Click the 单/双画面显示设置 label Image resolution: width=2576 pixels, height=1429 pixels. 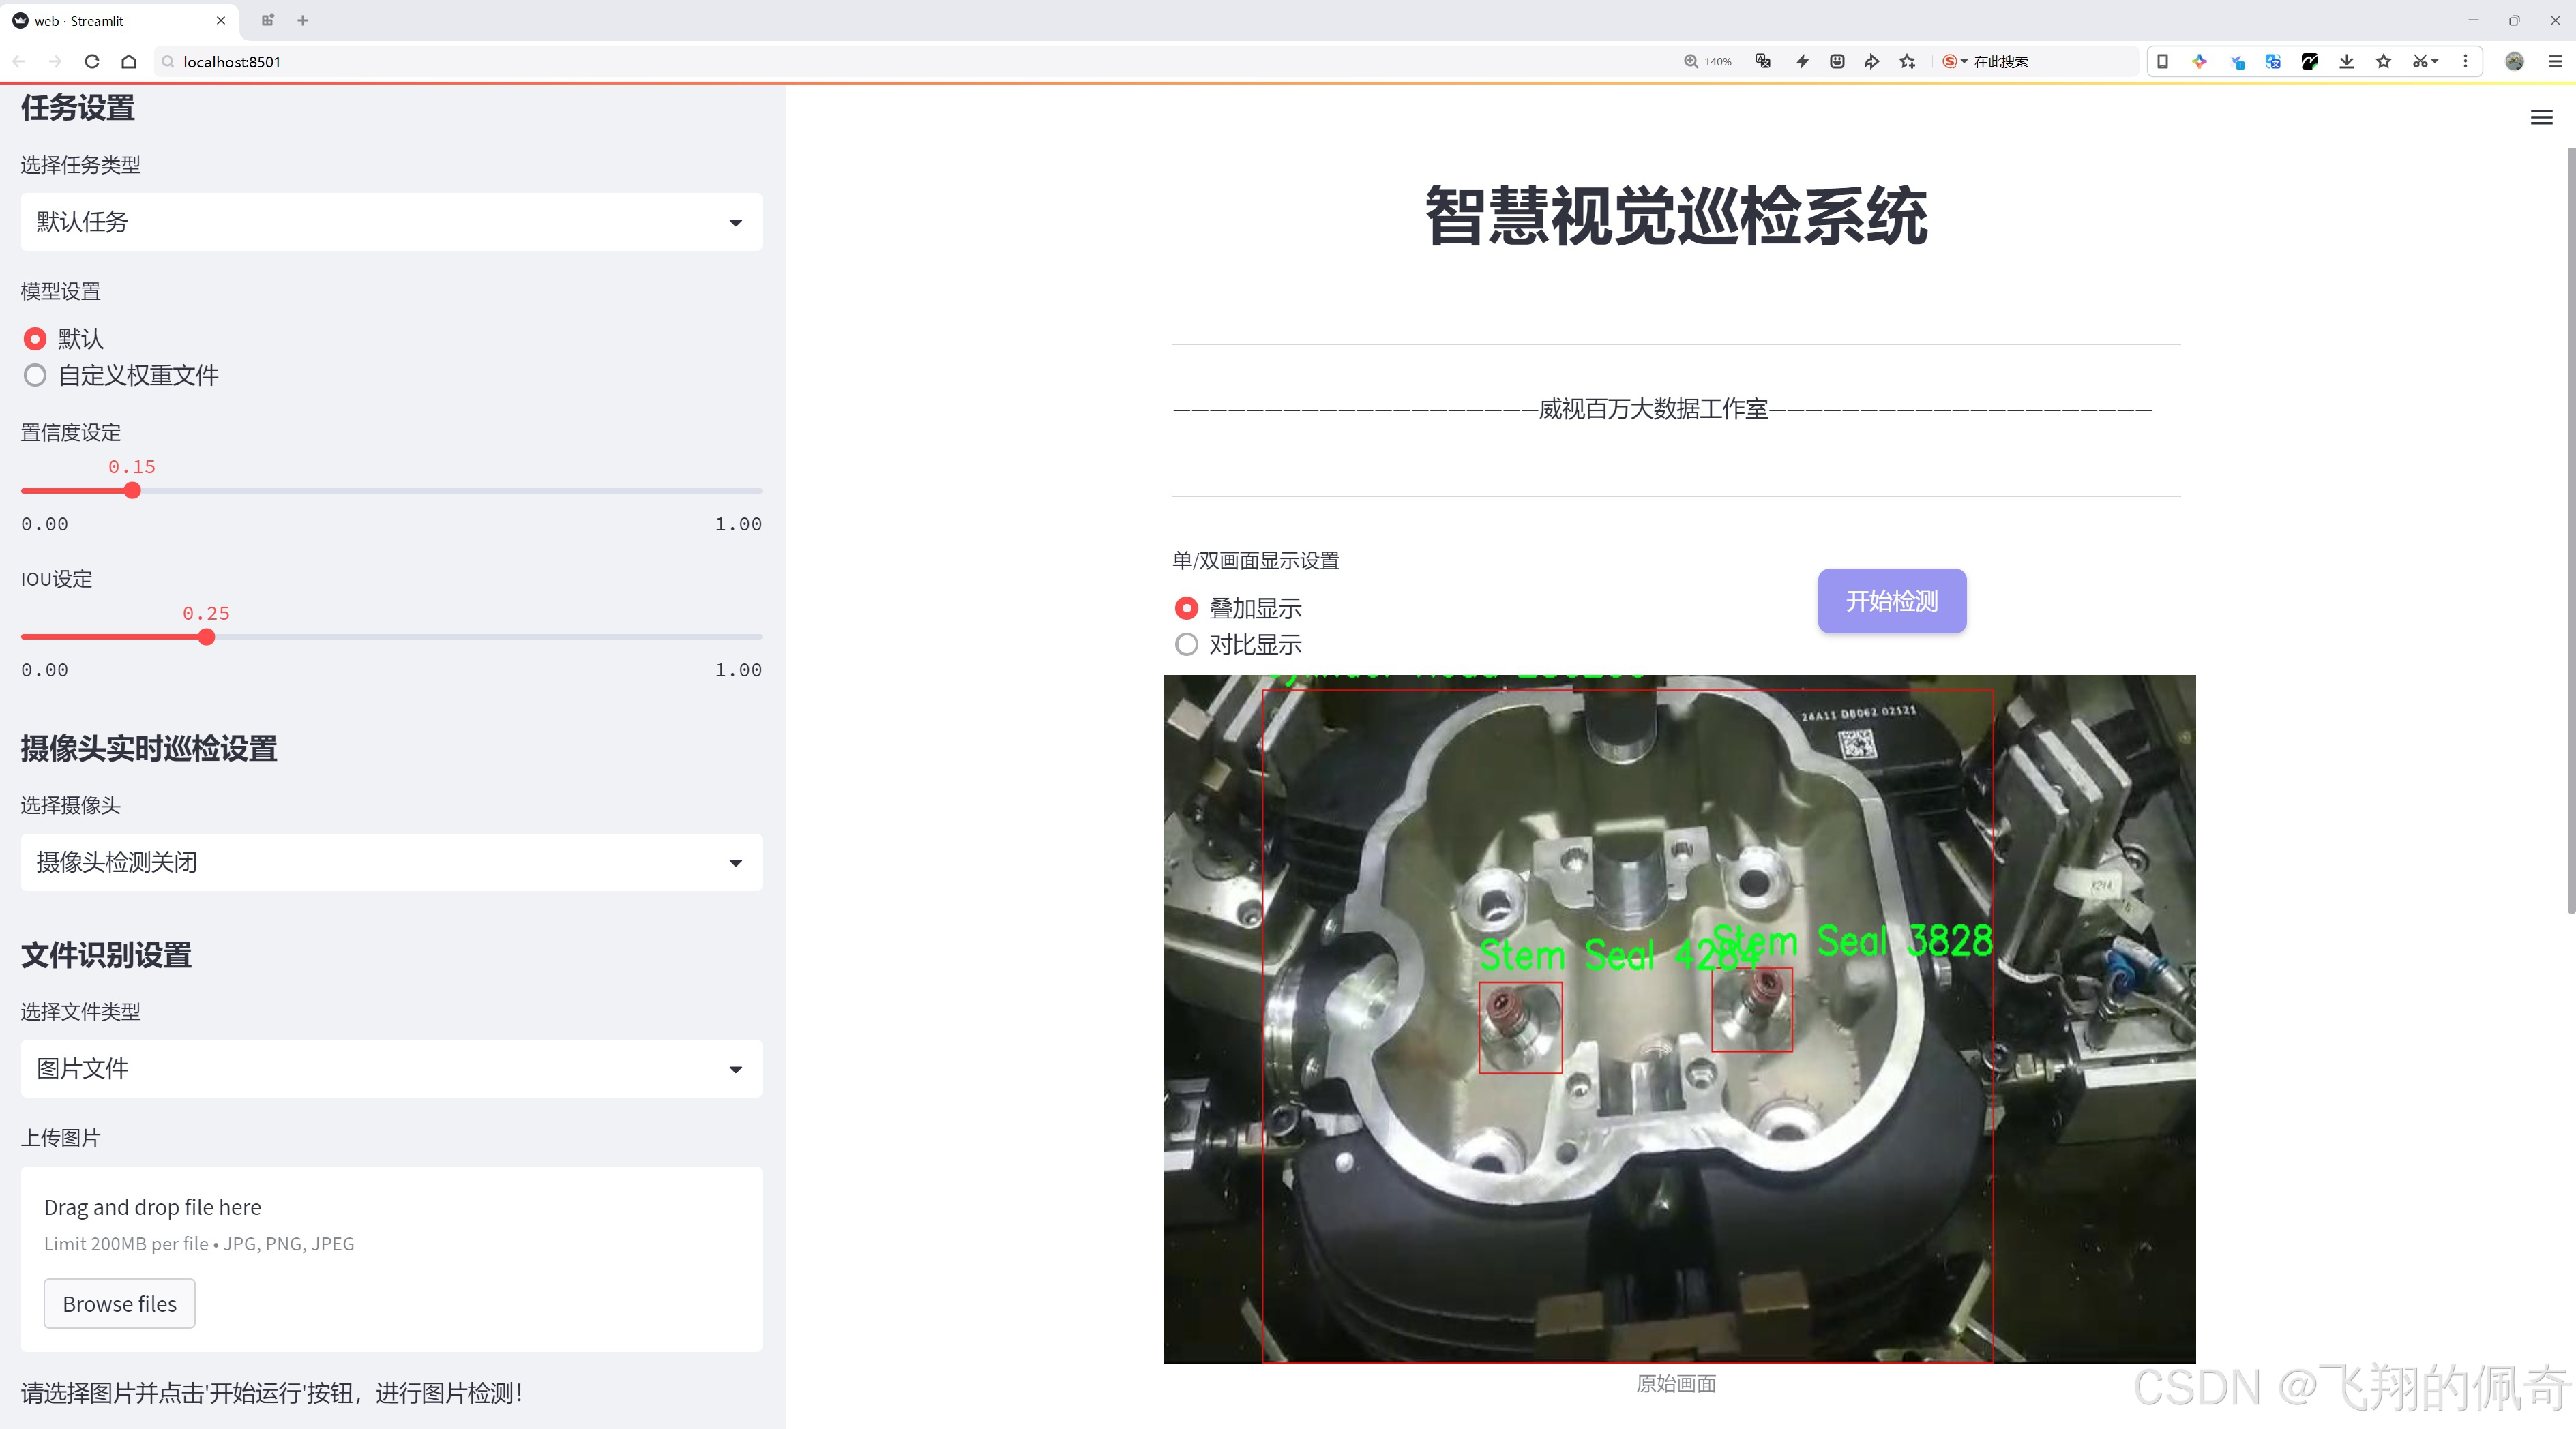pyautogui.click(x=1256, y=560)
